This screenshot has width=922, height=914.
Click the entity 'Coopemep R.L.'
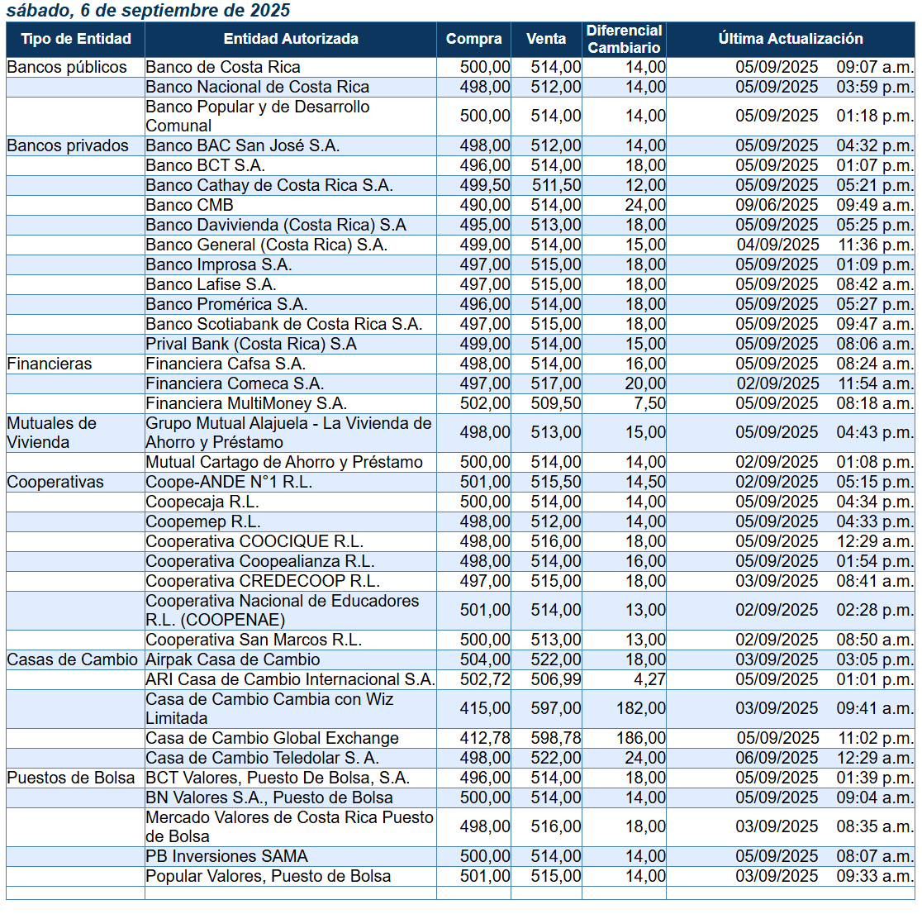click(x=203, y=522)
